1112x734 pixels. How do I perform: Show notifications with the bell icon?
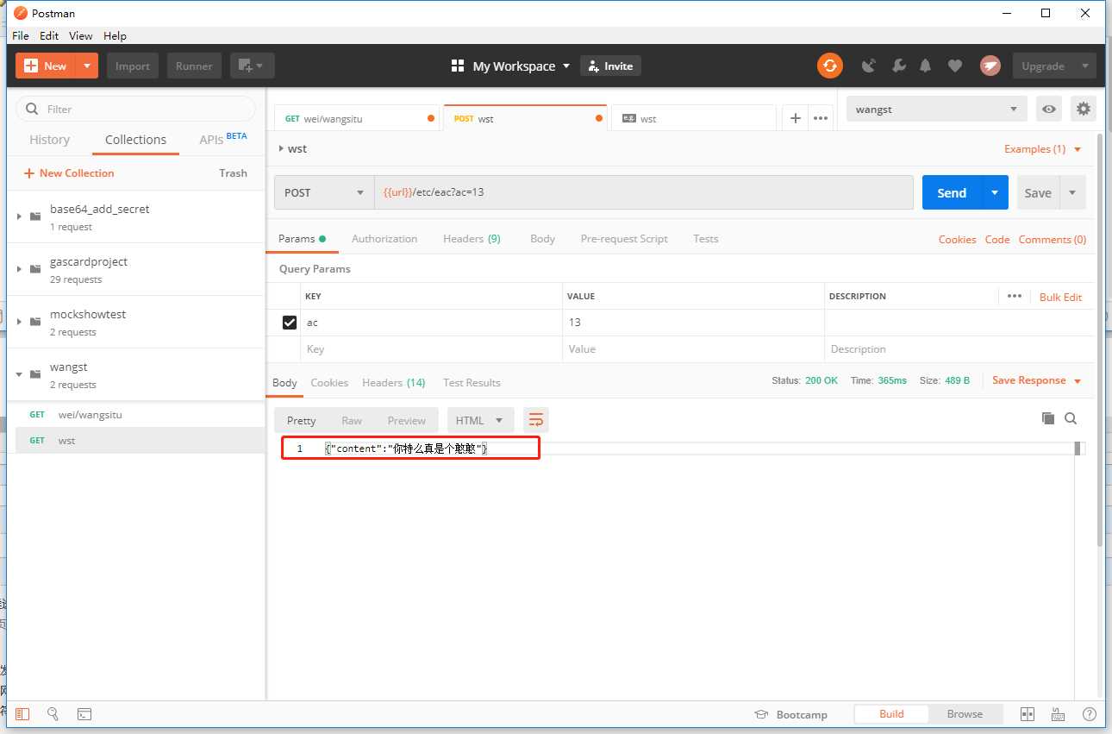(x=926, y=66)
